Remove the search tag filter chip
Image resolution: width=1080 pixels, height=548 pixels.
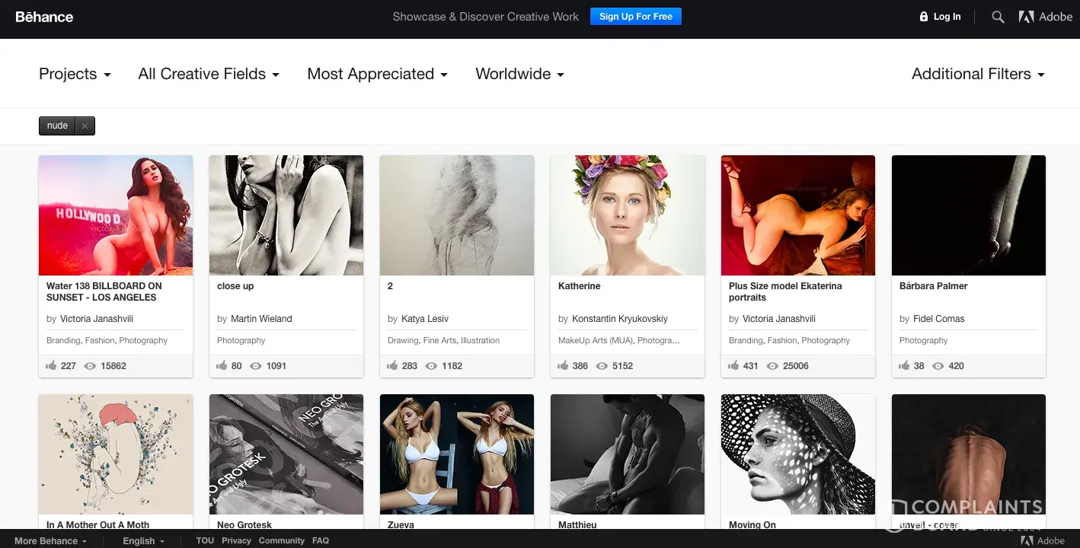click(x=85, y=126)
